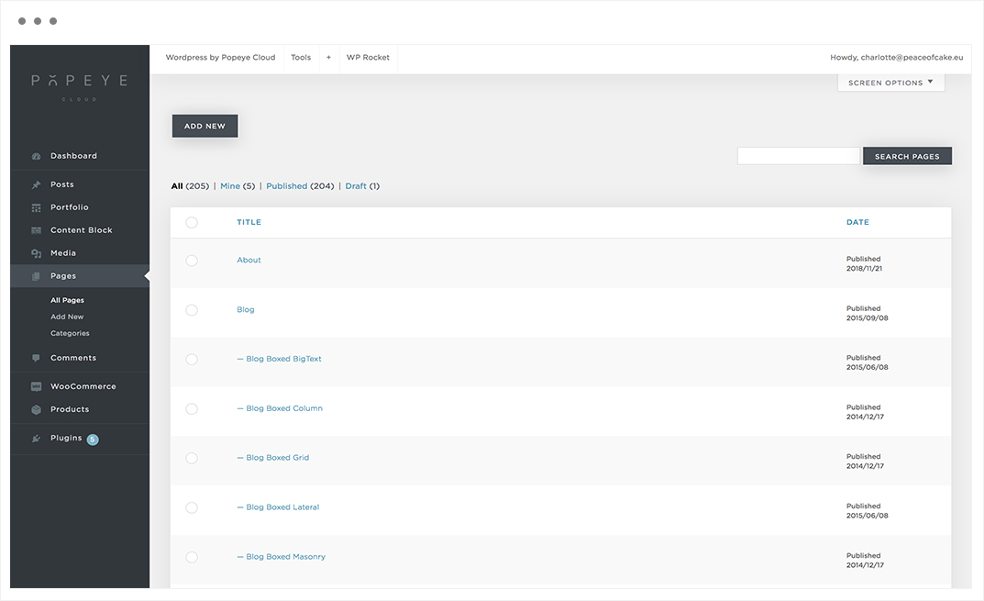Image resolution: width=984 pixels, height=601 pixels.
Task: Click the Comments speech bubble icon
Action: coord(36,358)
